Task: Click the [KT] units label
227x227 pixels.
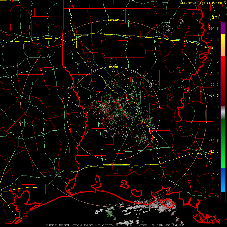Action: (x=215, y=17)
